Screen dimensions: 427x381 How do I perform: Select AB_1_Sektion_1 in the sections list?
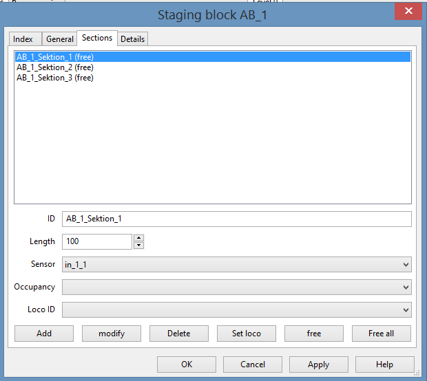(55, 57)
